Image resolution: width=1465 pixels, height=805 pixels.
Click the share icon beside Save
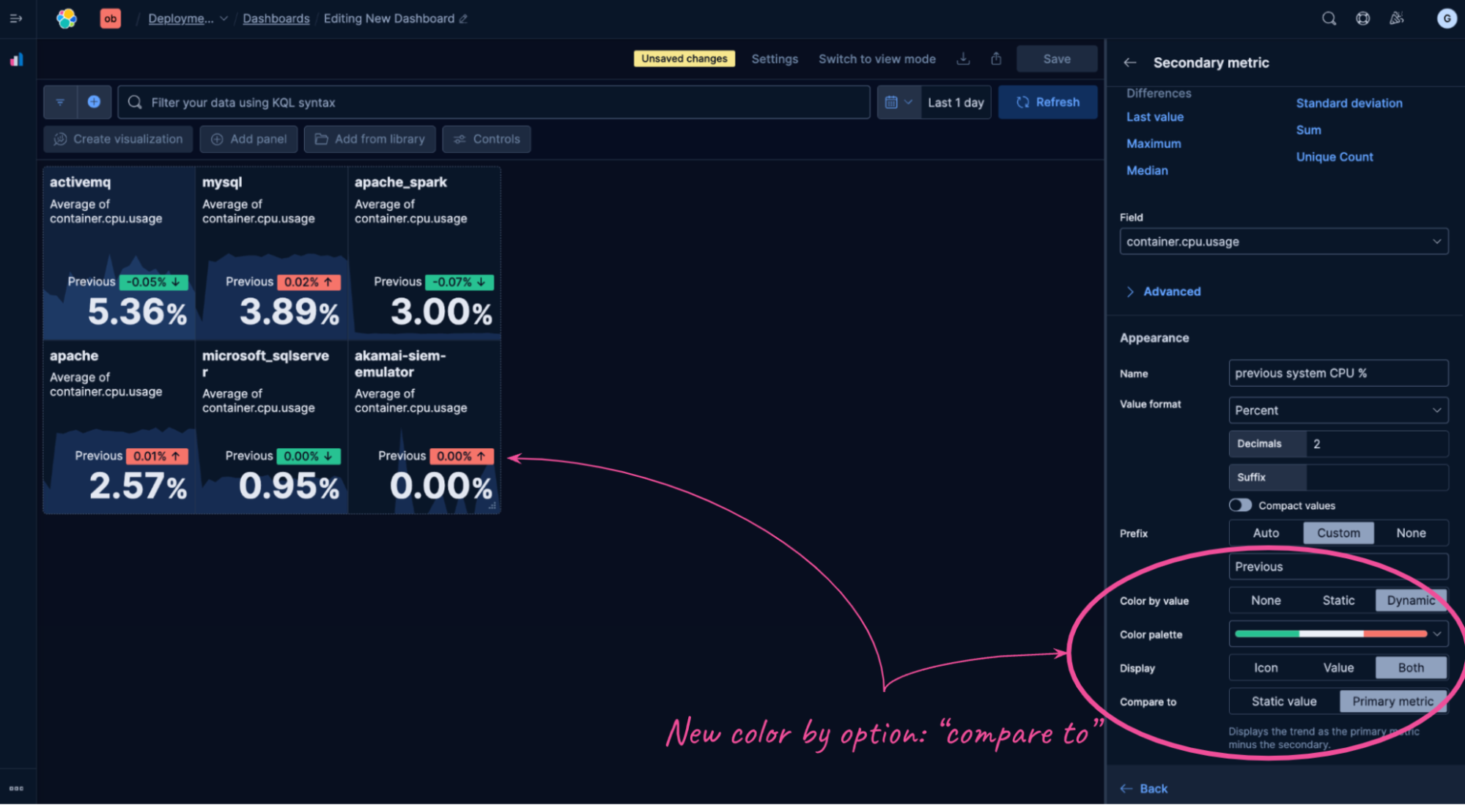click(x=996, y=59)
